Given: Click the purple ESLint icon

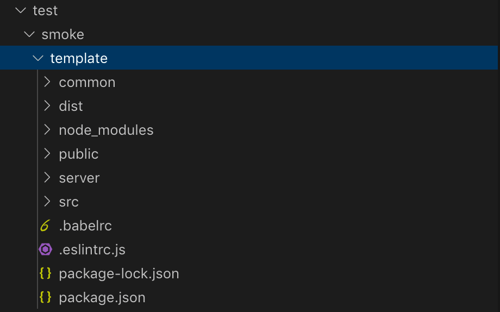Looking at the screenshot, I should point(45,249).
